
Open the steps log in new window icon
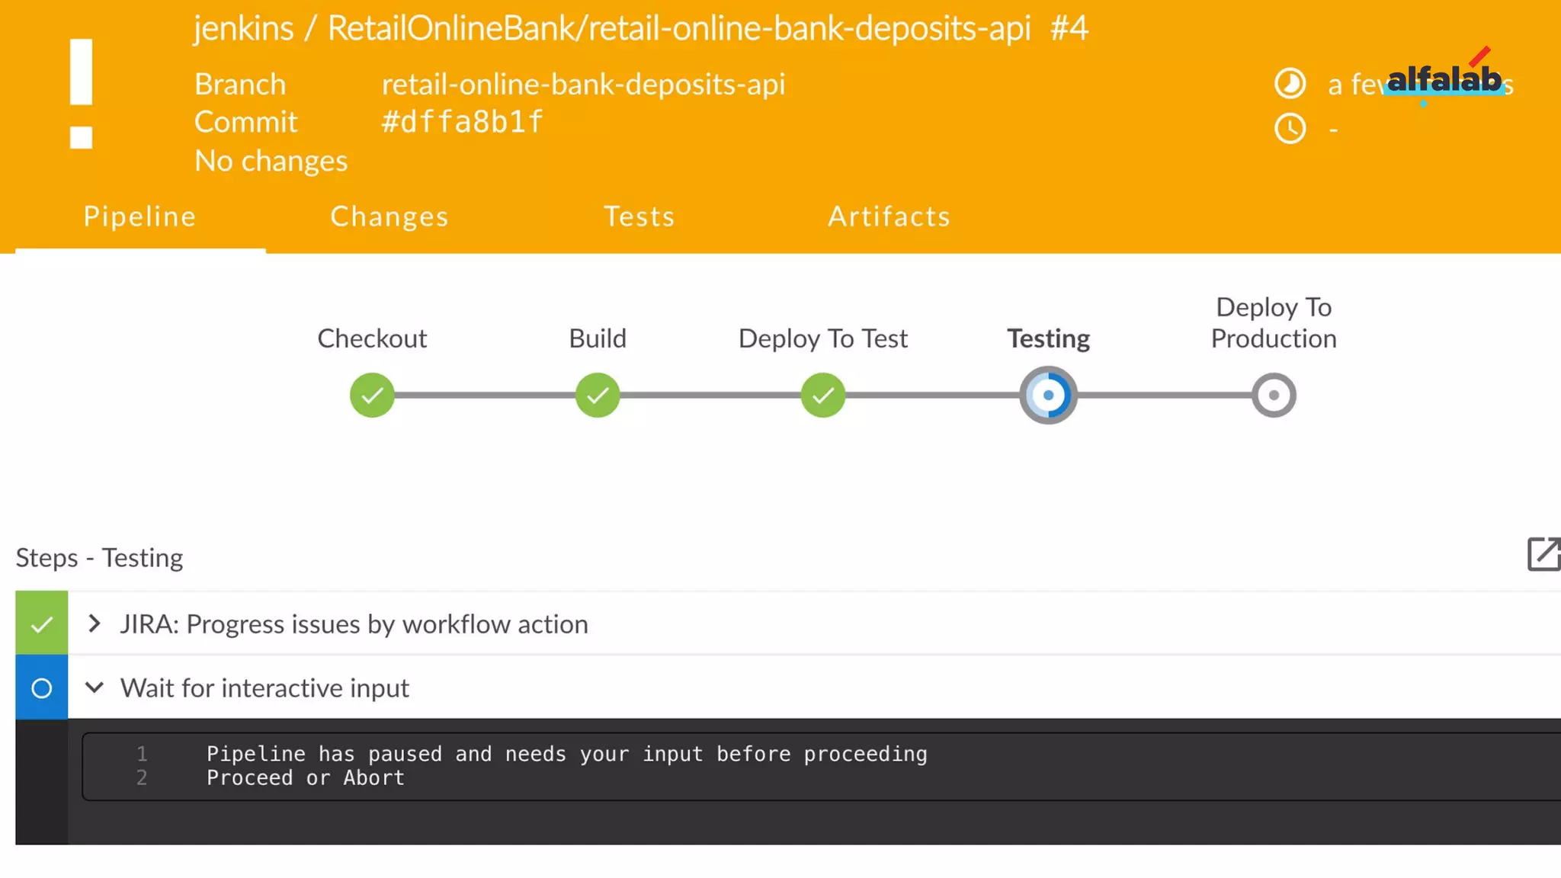point(1543,554)
